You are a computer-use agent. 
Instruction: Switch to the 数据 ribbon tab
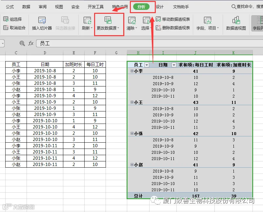[x=26, y=7]
